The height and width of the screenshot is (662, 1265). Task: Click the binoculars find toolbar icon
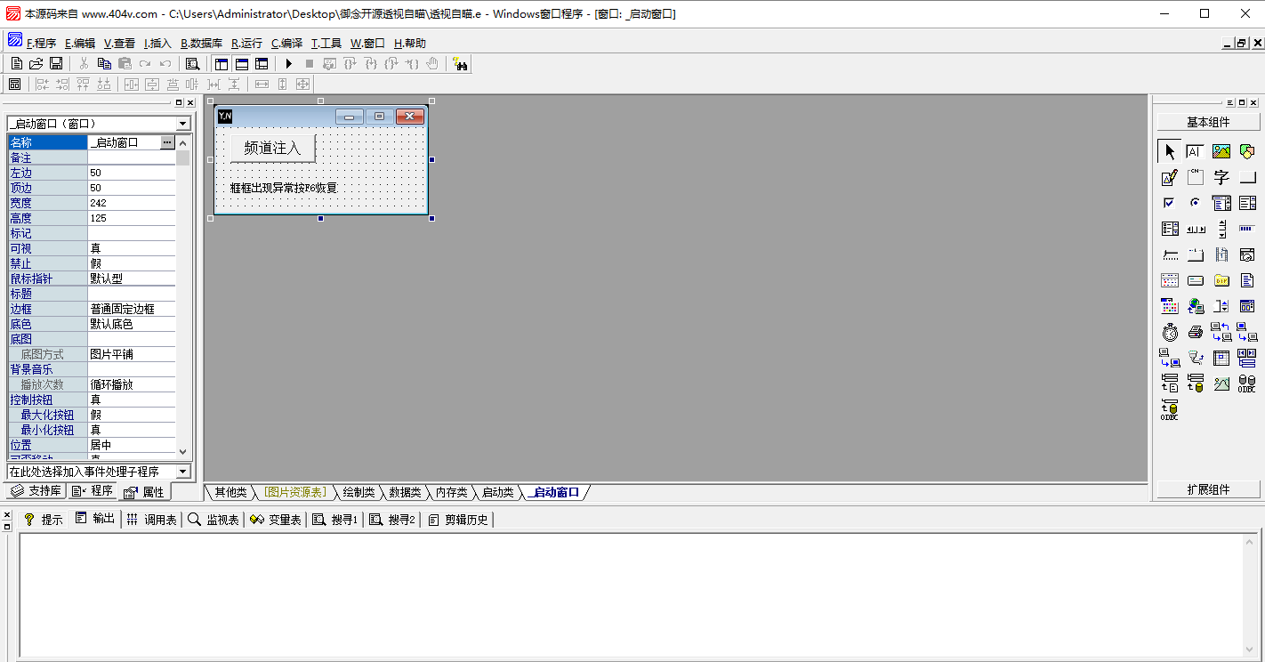click(x=462, y=65)
